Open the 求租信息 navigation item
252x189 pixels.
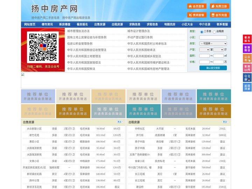pos(152,24)
